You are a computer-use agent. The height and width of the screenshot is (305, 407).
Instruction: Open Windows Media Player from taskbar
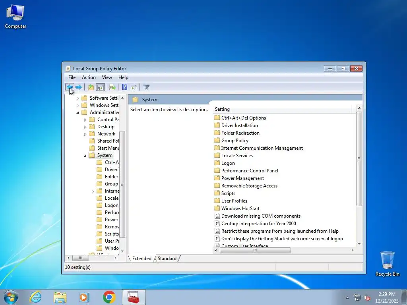(x=84, y=297)
